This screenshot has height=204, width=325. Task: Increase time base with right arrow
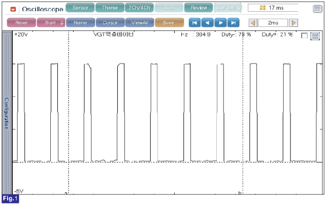click(294, 23)
